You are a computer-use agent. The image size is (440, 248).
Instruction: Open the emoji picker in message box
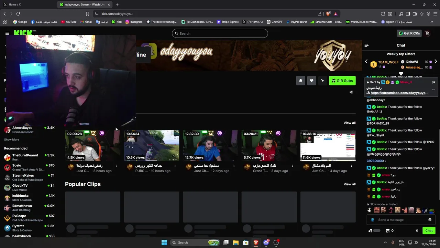tap(430, 220)
